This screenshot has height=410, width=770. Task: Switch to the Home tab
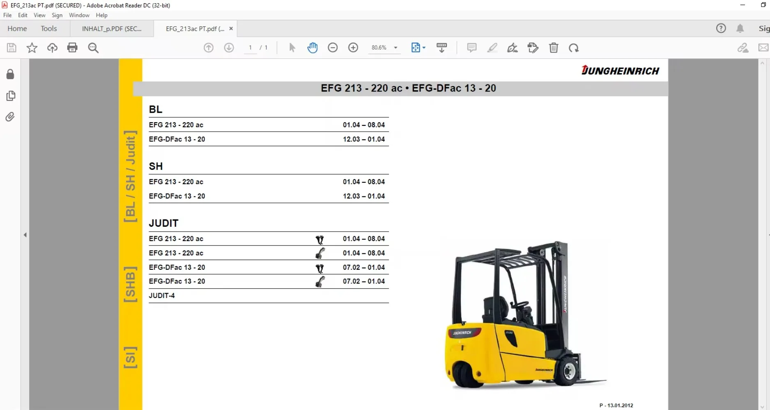17,29
